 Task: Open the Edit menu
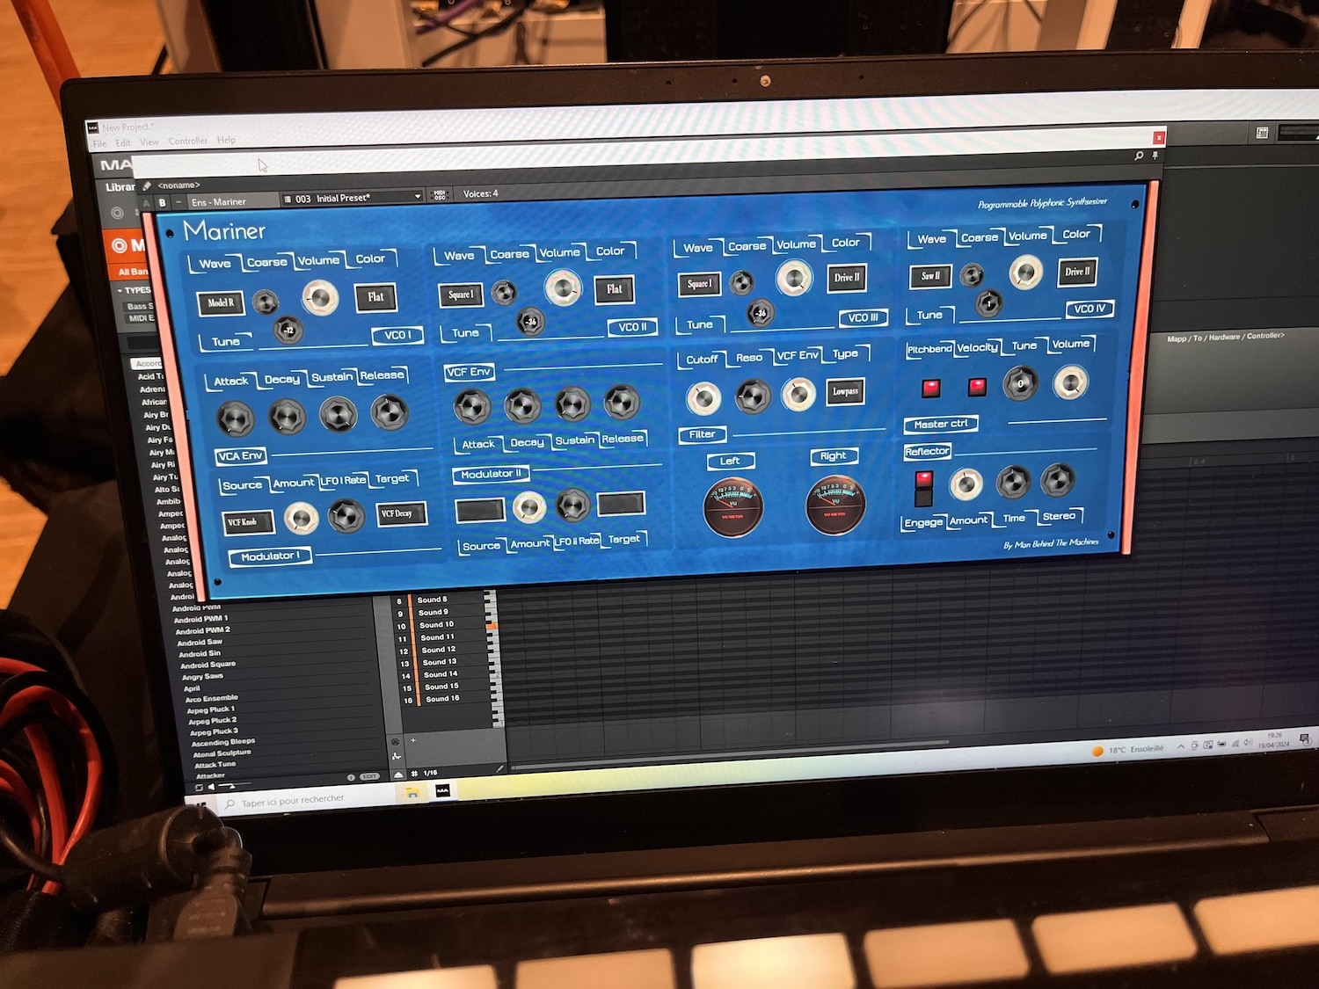[x=123, y=142]
